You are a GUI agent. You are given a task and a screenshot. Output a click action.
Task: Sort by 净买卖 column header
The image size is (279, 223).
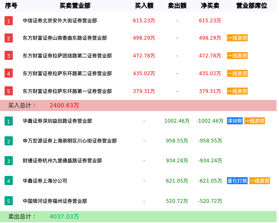[x=210, y=6]
